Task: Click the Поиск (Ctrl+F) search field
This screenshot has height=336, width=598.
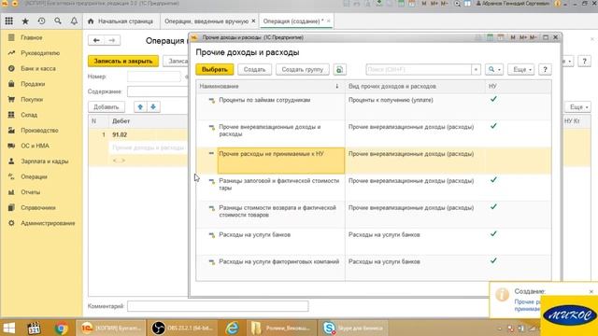Action: [419, 70]
